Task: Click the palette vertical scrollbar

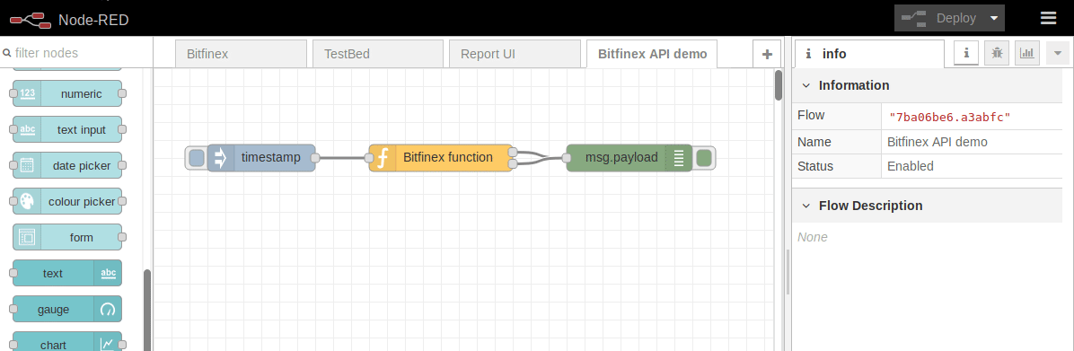Action: point(146,310)
